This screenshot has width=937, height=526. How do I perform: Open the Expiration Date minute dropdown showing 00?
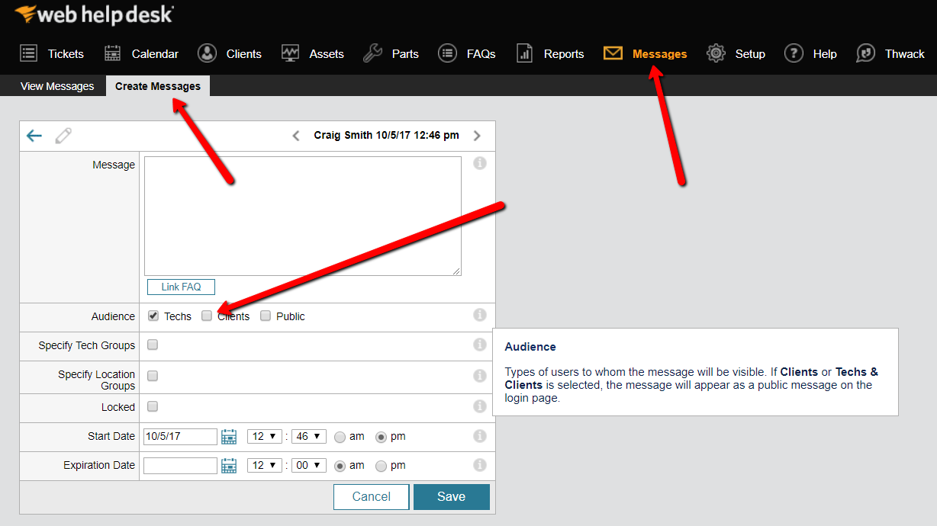point(309,466)
